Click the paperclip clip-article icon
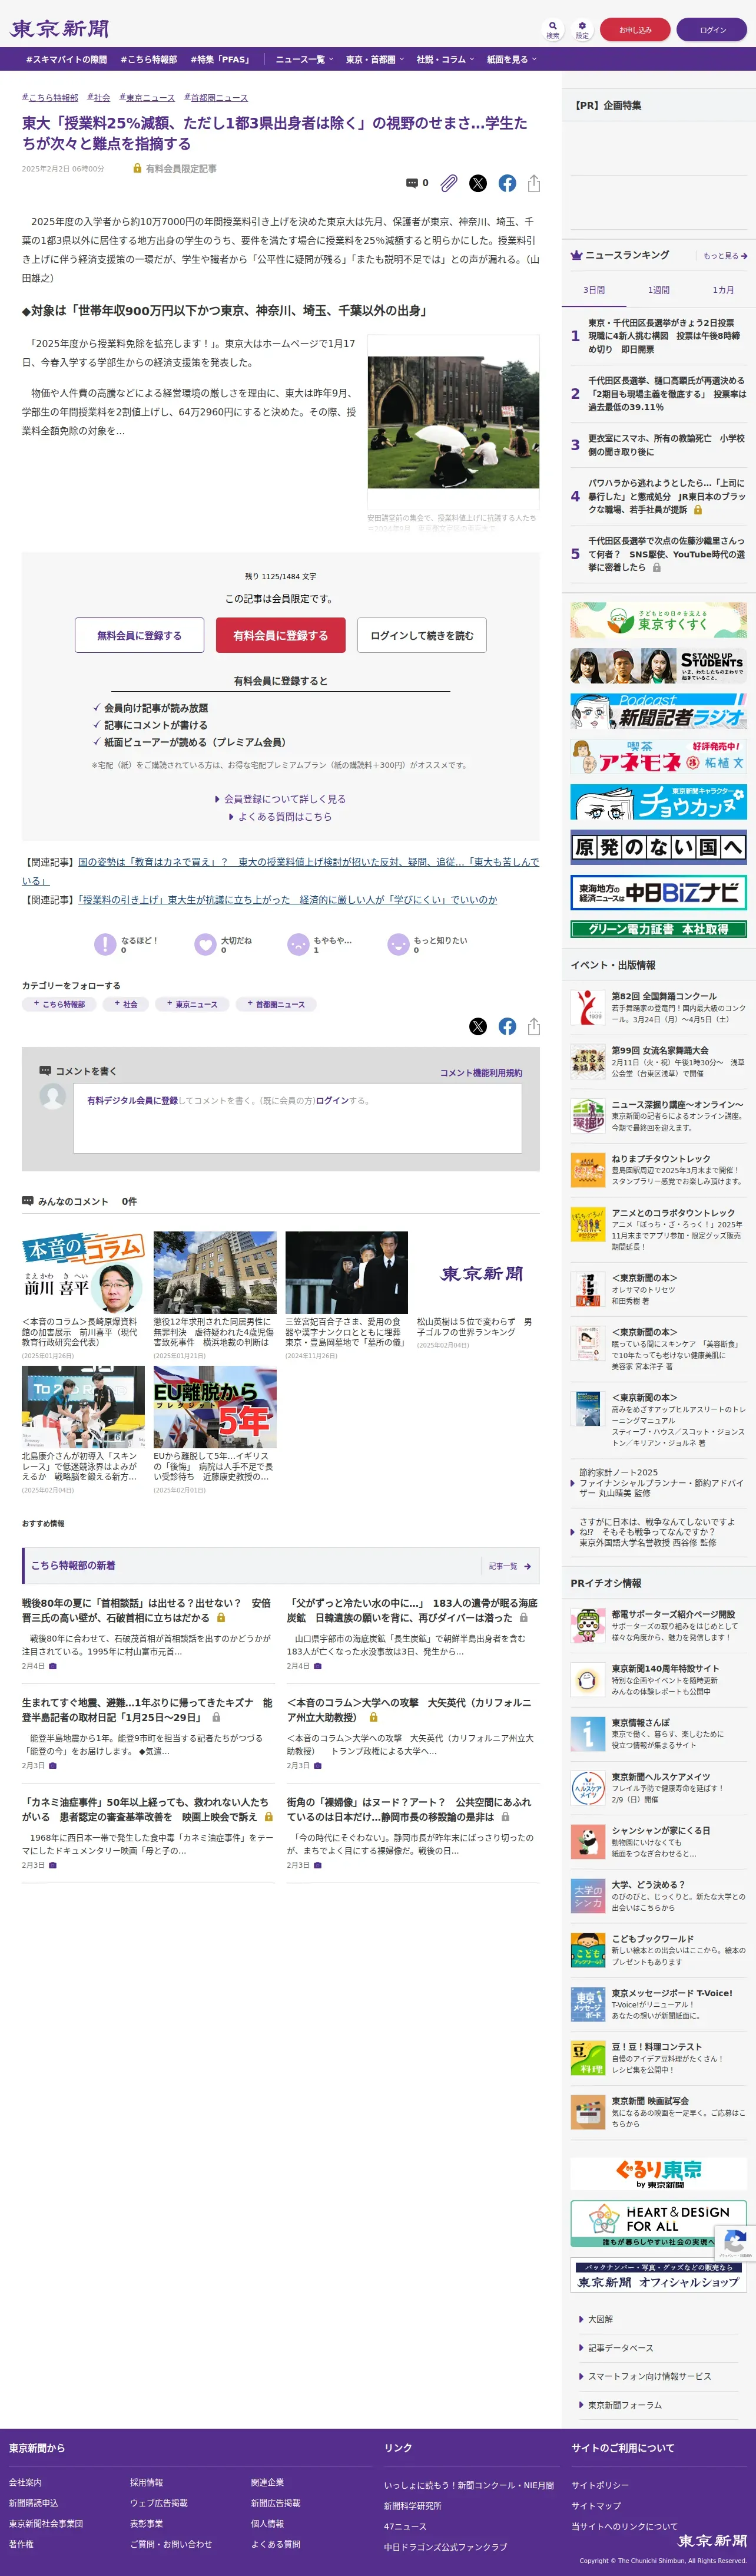The image size is (756, 2576). click(x=449, y=183)
